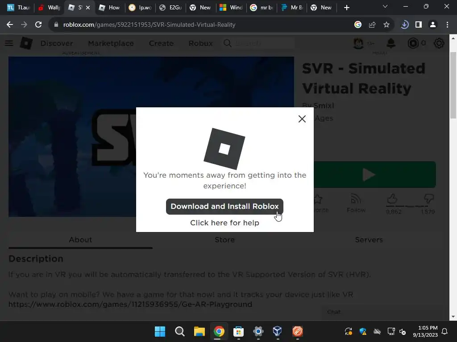This screenshot has height=342, width=457.
Task: Click the browser forward arrow
Action: click(24, 25)
